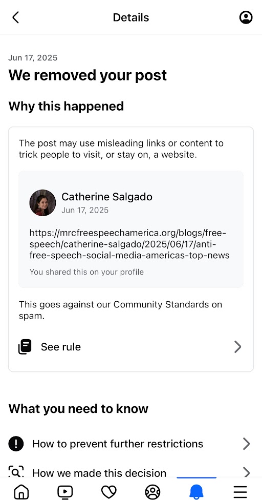Go back using the top-left arrow
This screenshot has width=262, height=500.
15,17
